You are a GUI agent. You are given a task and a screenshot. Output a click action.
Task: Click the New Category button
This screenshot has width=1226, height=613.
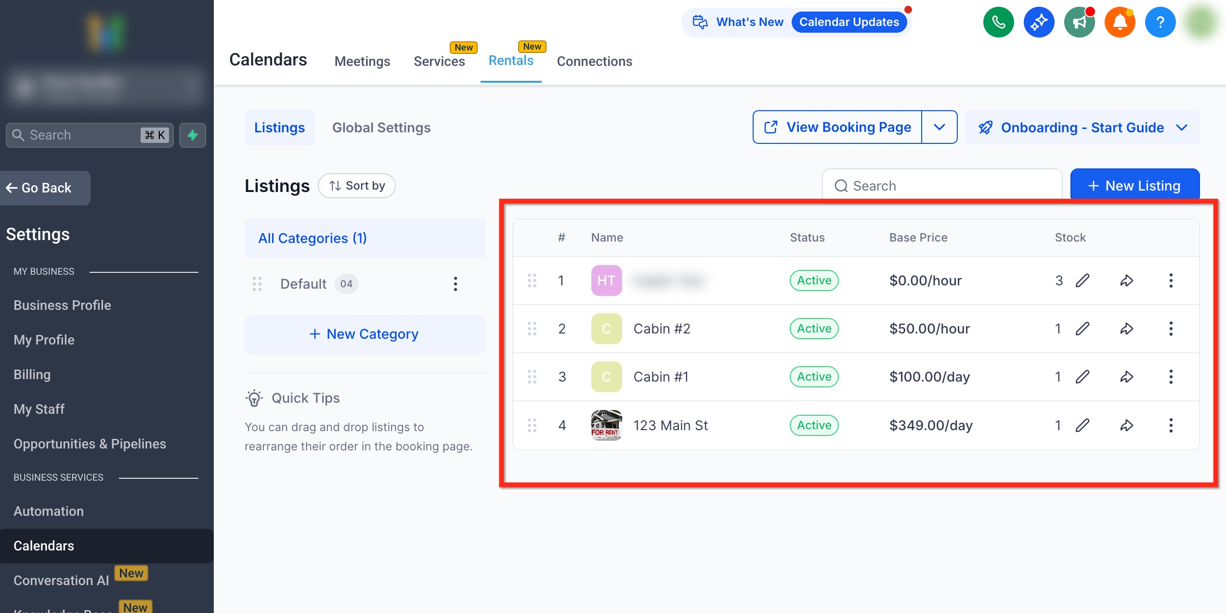coord(365,334)
